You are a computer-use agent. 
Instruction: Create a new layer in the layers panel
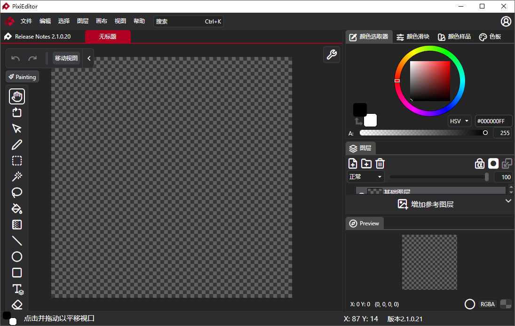point(353,163)
